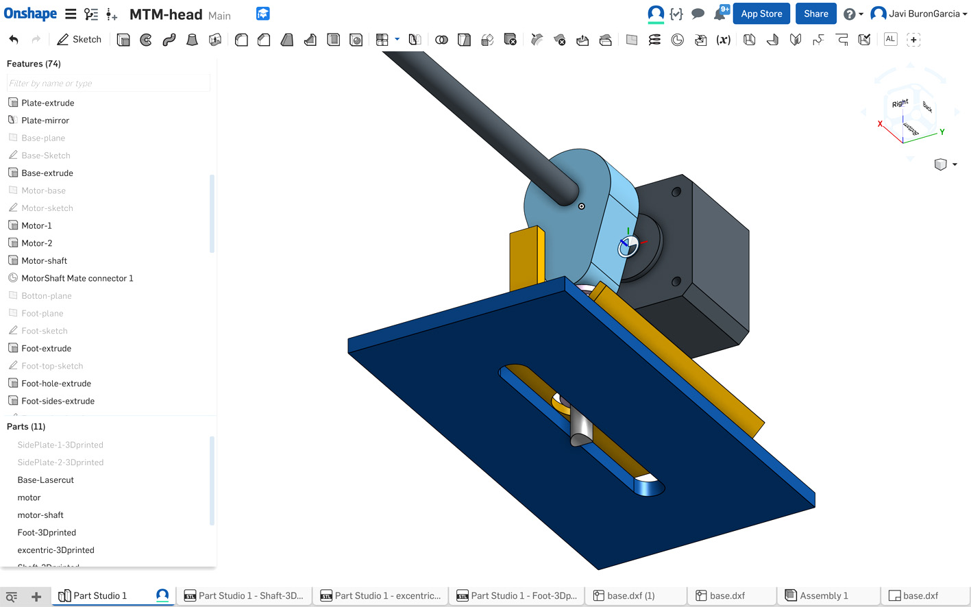The height and width of the screenshot is (607, 971).
Task: Select the Extrude tool in toolbar
Action: pos(123,40)
